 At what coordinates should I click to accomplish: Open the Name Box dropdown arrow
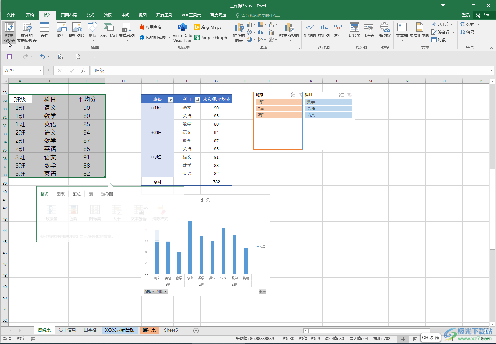(40, 71)
